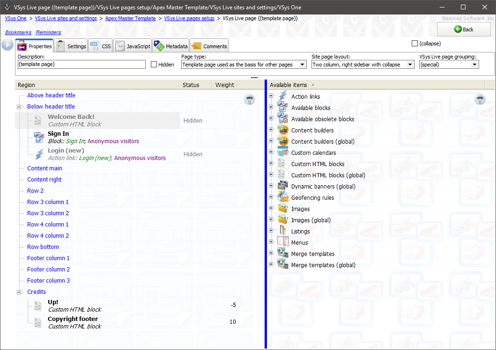Click the filter icon above the Region list
496x350 pixels.
(x=250, y=100)
